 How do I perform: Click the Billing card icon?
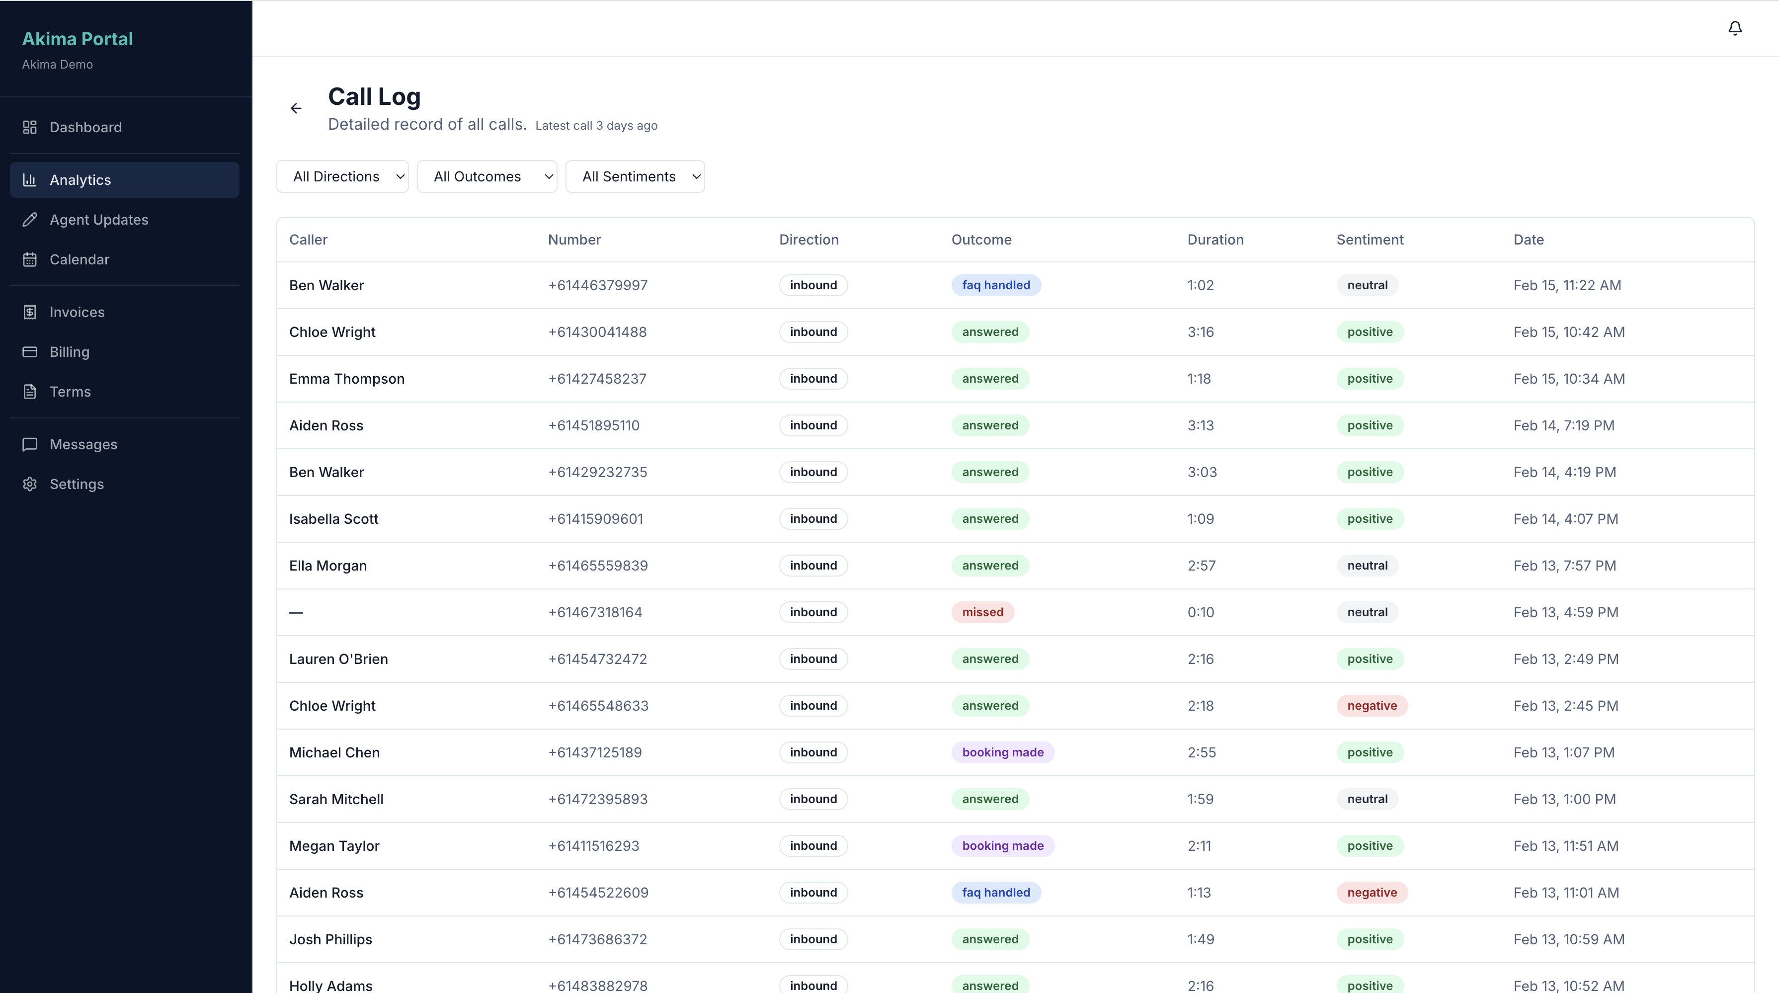click(x=30, y=352)
